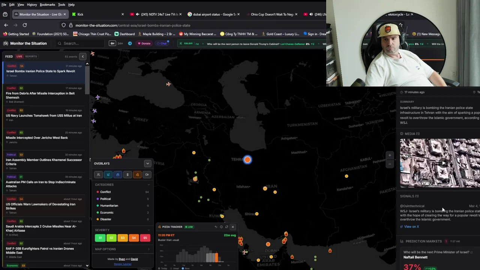Click the Pizza Tracker undo arrow icon
480x270 pixels.
click(x=216, y=227)
